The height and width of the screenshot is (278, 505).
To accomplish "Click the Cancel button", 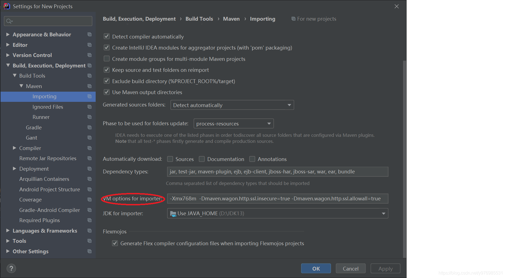I will (x=350, y=268).
